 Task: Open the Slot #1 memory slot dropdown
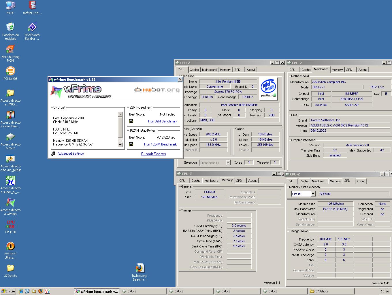click(x=313, y=194)
